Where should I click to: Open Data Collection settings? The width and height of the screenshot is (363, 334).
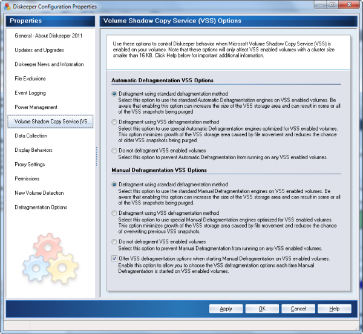[x=31, y=136]
